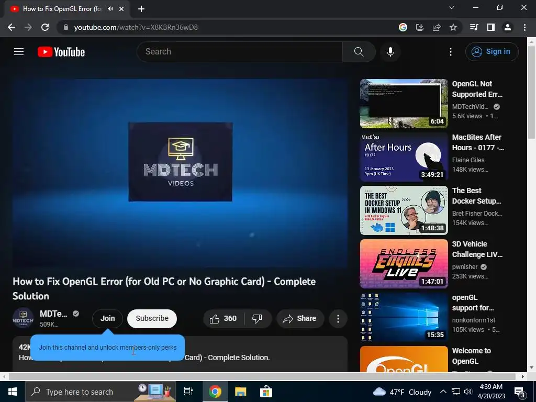Join the channel membership
536x402 pixels.
point(107,319)
